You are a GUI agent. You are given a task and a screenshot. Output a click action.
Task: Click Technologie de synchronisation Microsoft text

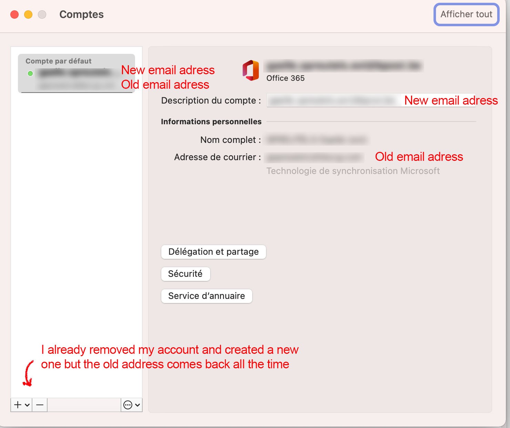pyautogui.click(x=353, y=171)
